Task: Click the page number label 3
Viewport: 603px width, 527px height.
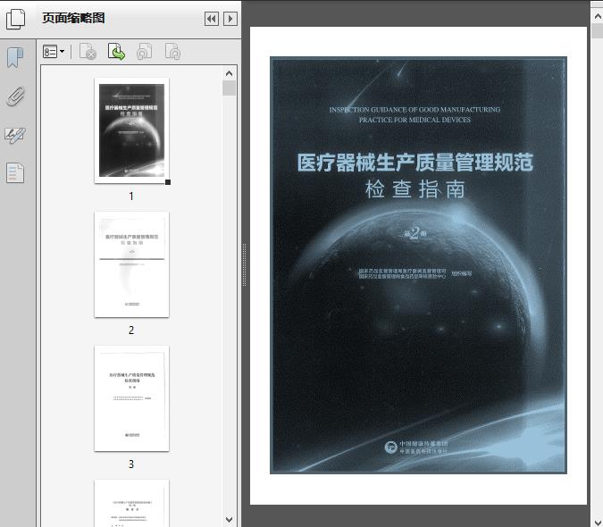Action: click(x=131, y=464)
